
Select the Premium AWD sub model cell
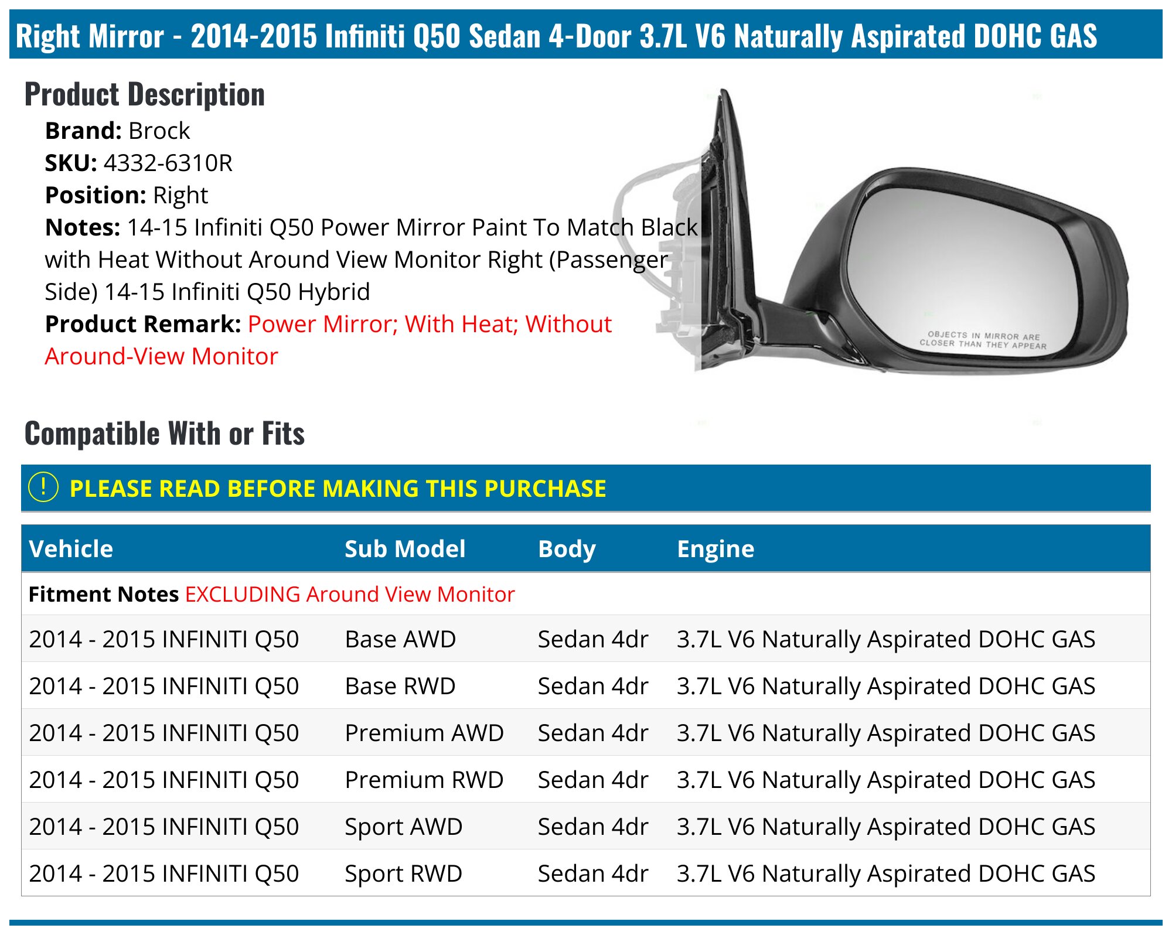tap(424, 733)
